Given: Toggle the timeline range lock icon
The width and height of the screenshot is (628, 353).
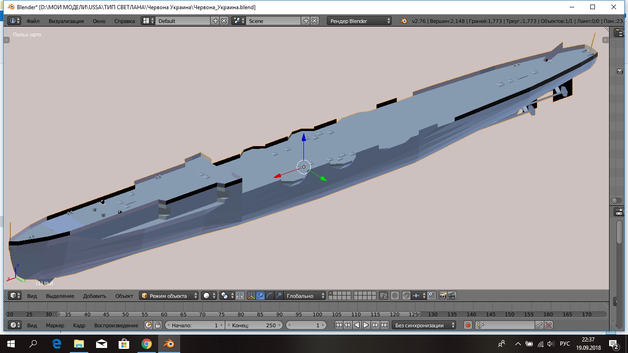Looking at the screenshot, I should point(158,325).
